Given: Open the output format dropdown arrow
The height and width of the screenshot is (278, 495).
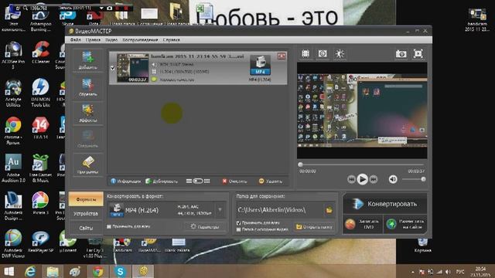Looking at the screenshot, I should point(220,210).
